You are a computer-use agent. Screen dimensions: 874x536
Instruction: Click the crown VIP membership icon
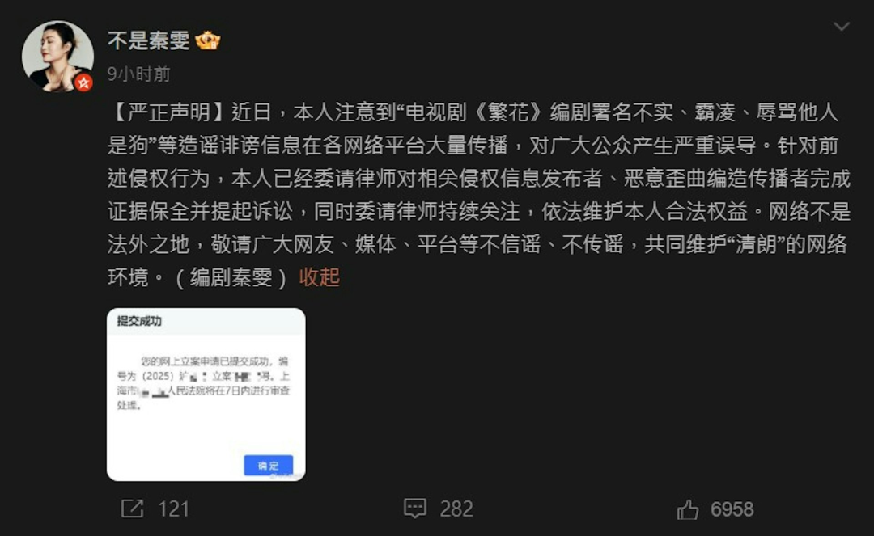click(208, 40)
